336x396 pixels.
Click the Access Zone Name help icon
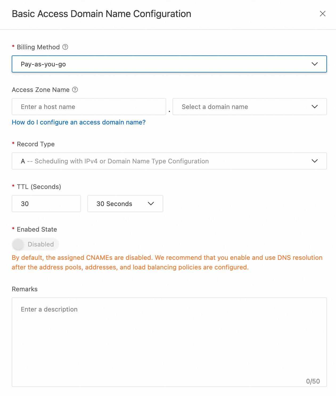tap(75, 90)
